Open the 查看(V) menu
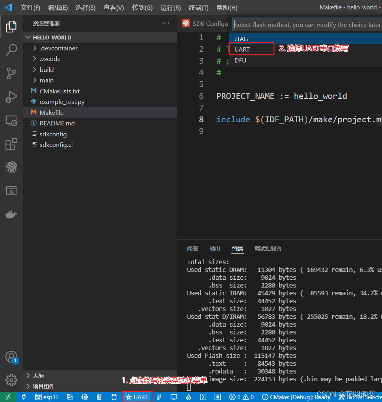Image resolution: width=382 pixels, height=402 pixels. [x=114, y=8]
